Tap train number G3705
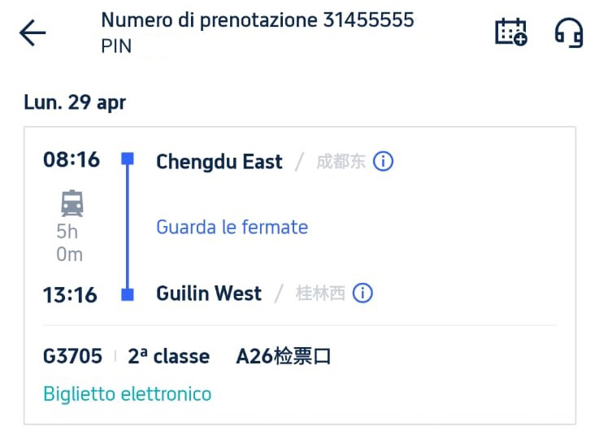599x448 pixels. [x=72, y=356]
